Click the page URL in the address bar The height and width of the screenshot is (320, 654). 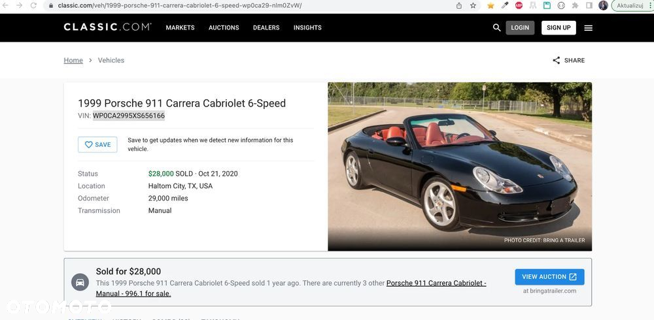[180, 5]
